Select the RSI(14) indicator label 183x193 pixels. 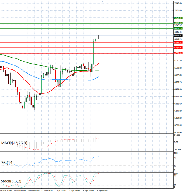point(7,162)
